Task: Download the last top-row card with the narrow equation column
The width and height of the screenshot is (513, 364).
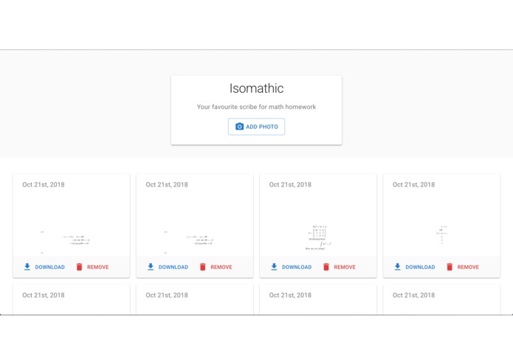Action: click(x=415, y=267)
